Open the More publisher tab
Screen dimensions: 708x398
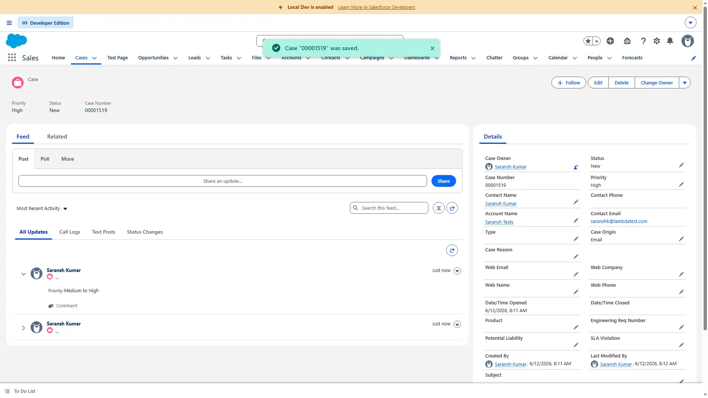pyautogui.click(x=68, y=159)
